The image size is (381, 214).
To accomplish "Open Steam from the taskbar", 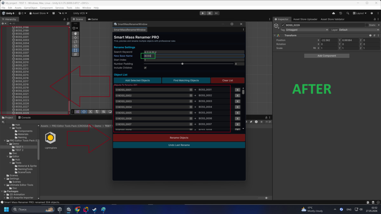I will click(95, 210).
